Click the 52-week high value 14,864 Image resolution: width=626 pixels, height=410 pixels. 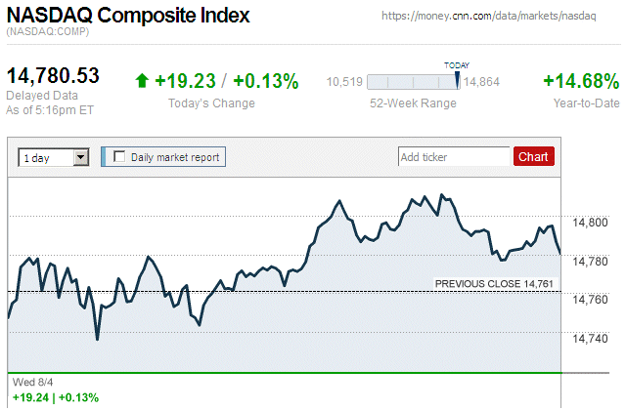click(x=482, y=83)
